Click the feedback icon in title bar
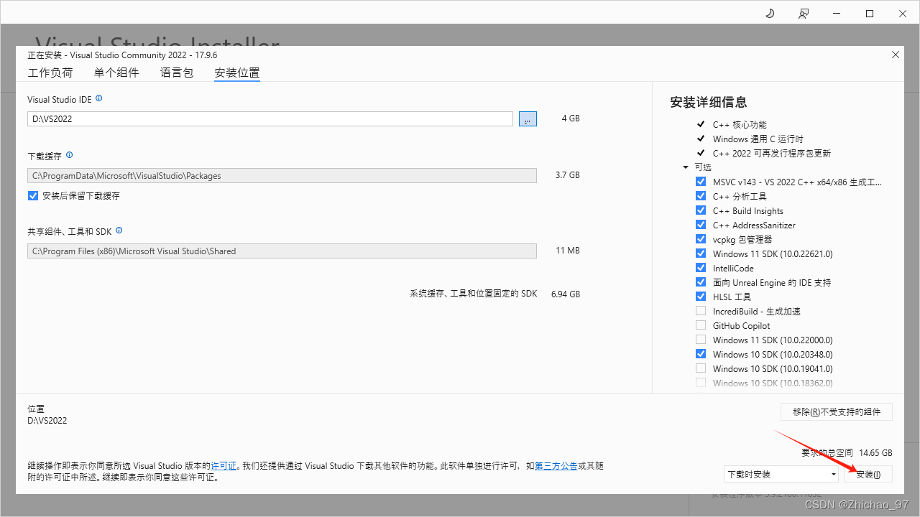 pos(804,14)
